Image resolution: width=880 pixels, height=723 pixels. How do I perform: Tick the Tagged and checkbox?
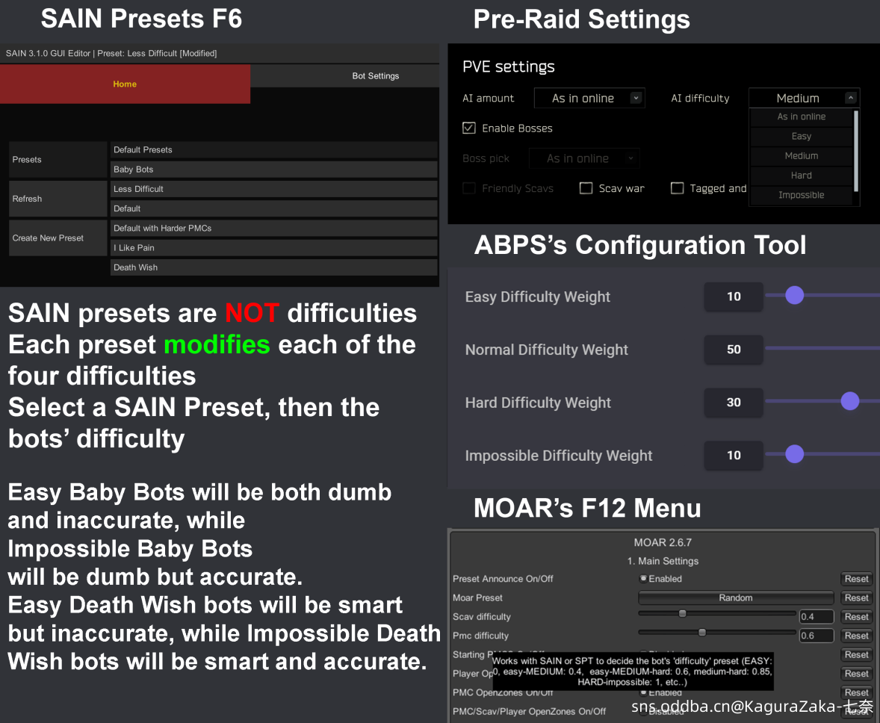(677, 188)
